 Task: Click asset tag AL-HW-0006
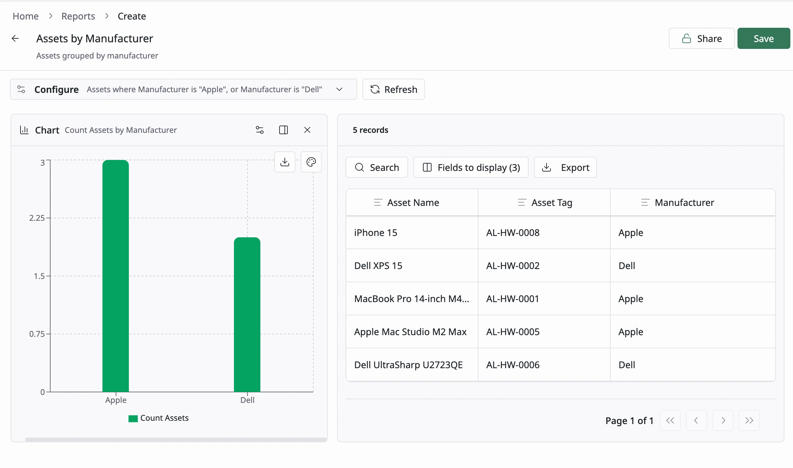click(513, 365)
